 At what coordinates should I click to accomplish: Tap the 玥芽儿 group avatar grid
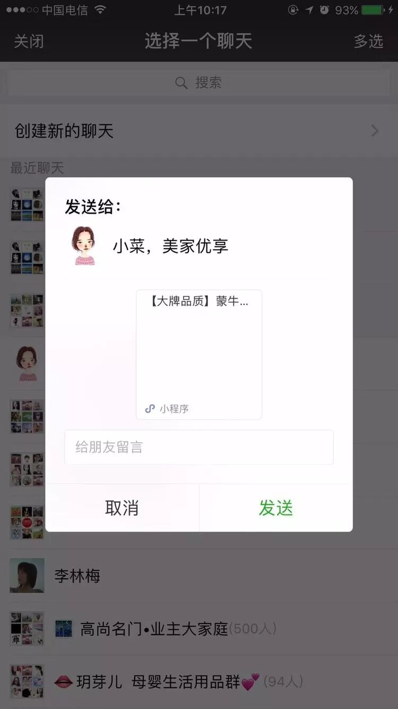[27, 682]
